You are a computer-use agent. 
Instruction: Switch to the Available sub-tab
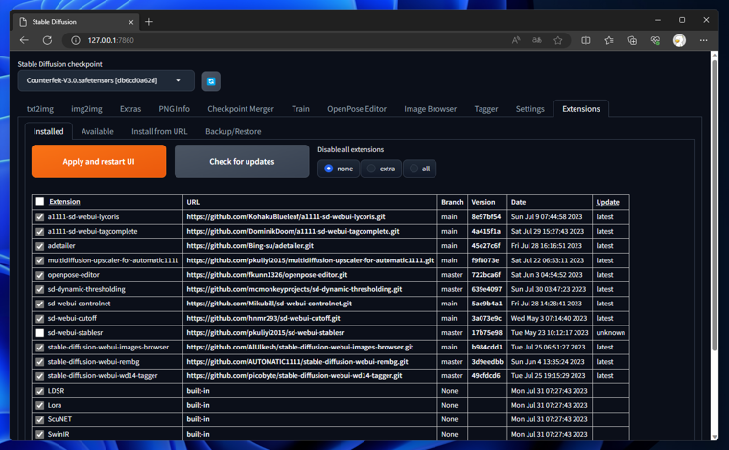[97, 131]
